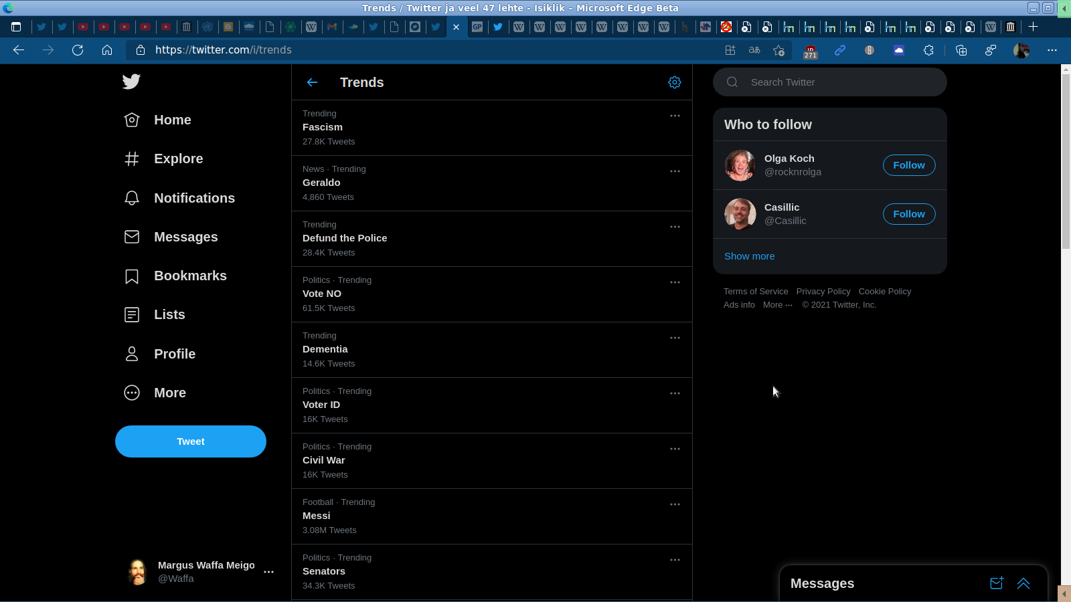Expand the footer More link
1071x602 pixels.
pyautogui.click(x=777, y=305)
